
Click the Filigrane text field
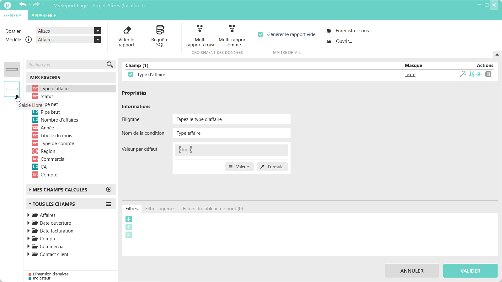coord(231,119)
